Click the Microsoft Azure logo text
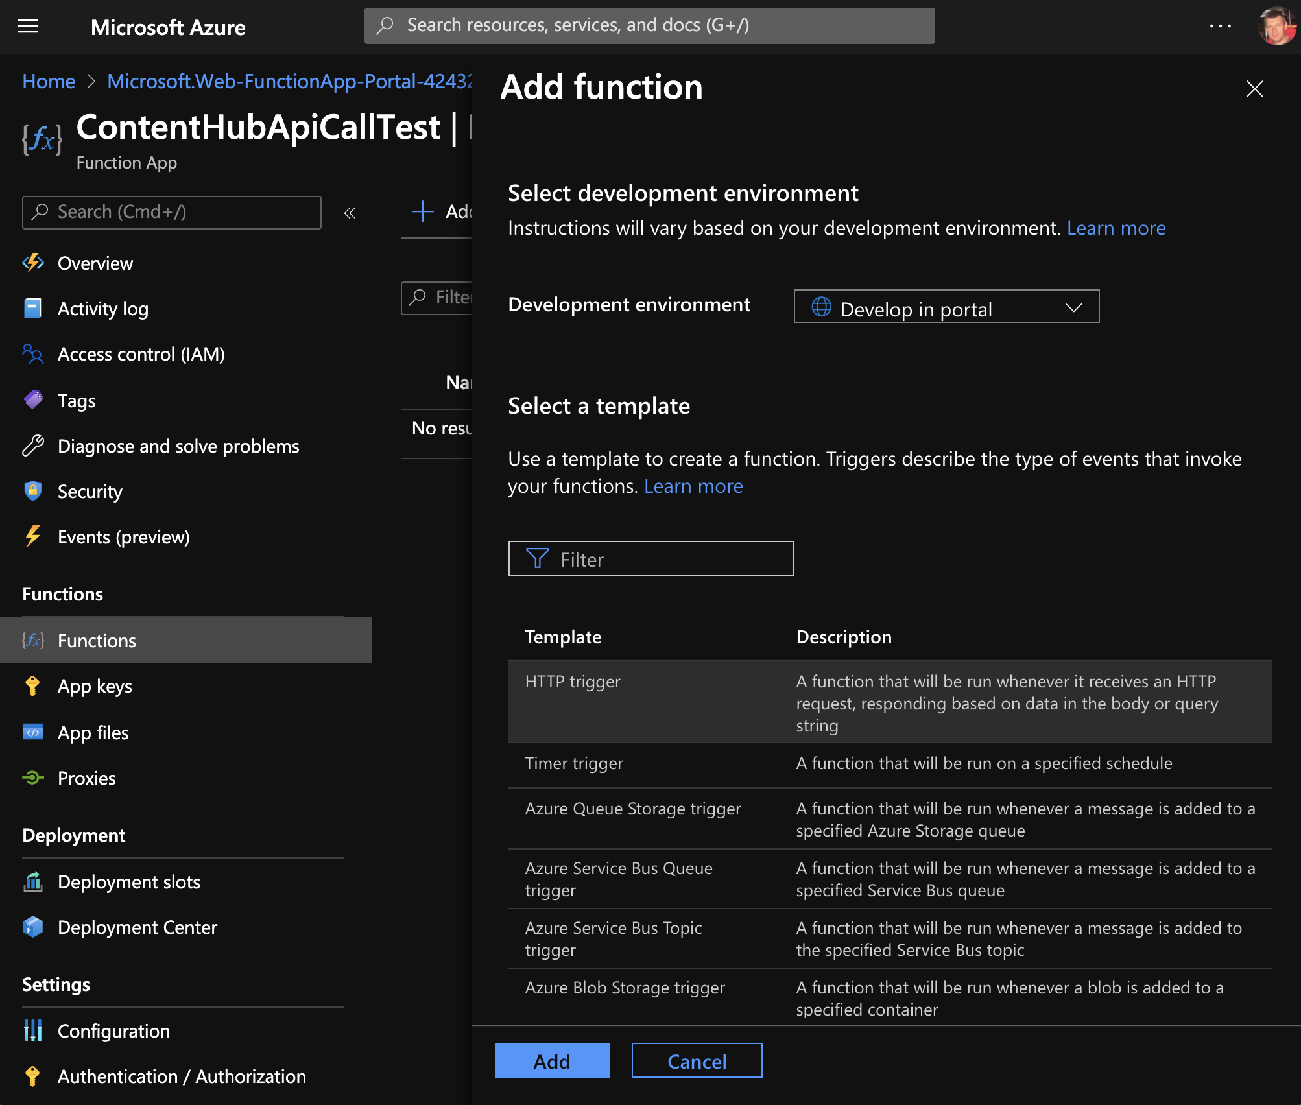The image size is (1301, 1105). click(168, 27)
